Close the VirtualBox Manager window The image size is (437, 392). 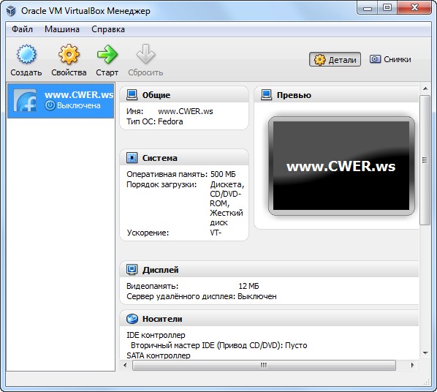tap(414, 8)
